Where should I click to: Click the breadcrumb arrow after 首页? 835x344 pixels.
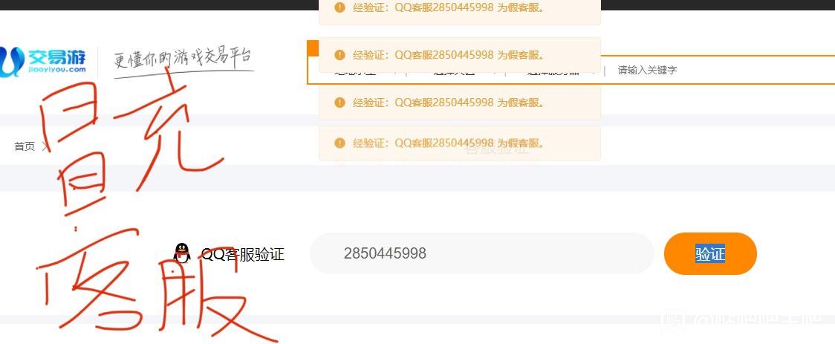tap(45, 146)
